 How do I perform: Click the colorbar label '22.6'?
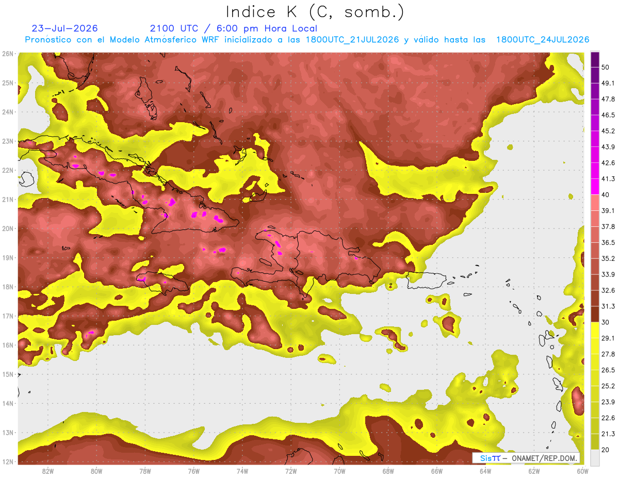pyautogui.click(x=608, y=418)
